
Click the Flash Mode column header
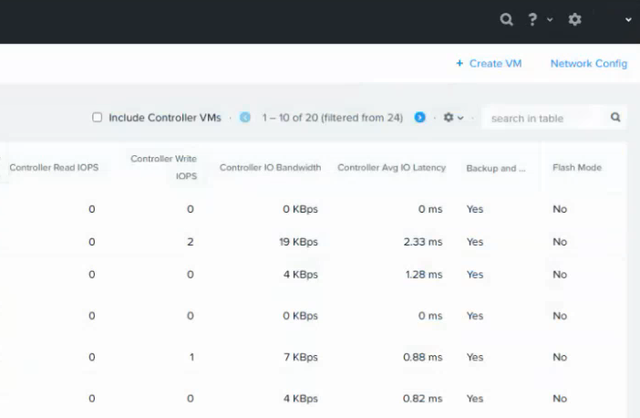[x=576, y=168]
